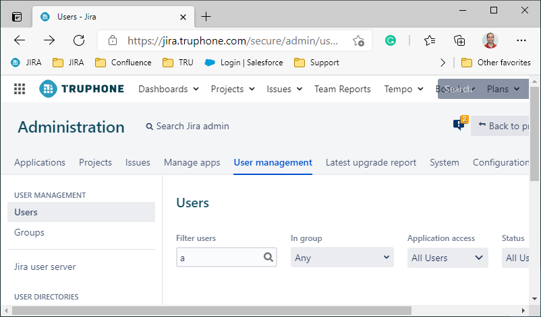Click the scroll right arrow
This screenshot has width=541, height=317.
click(523, 310)
